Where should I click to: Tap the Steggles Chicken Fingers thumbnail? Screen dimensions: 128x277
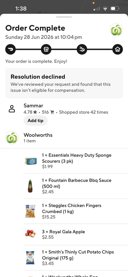coord(30,211)
